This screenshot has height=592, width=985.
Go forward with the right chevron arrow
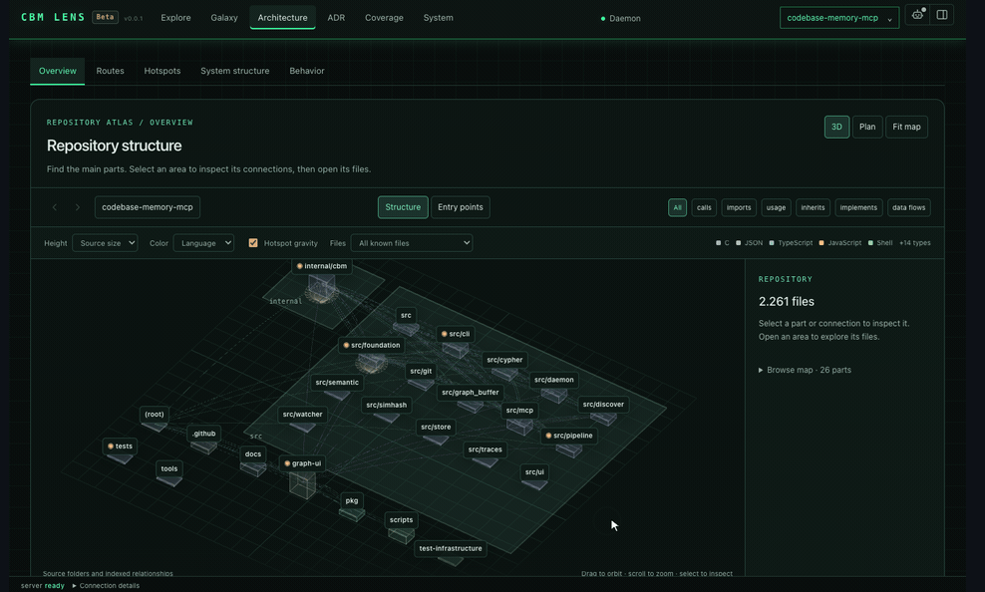pyautogui.click(x=78, y=207)
